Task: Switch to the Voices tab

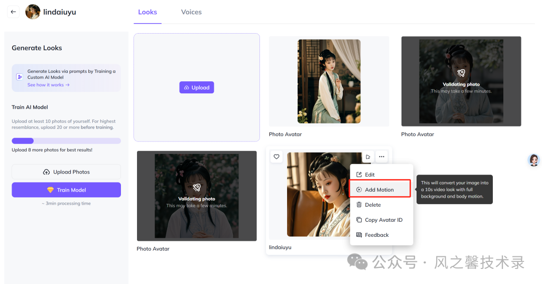Action: click(191, 12)
